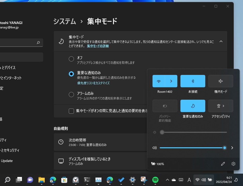Select Windows Update in the sidebar

click(x=7, y=160)
